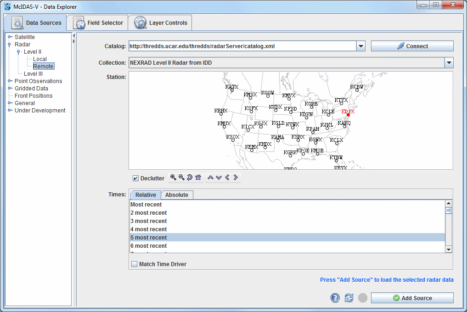The width and height of the screenshot is (467, 312).
Task: Expand the General tree node
Action: pyautogui.click(x=10, y=103)
